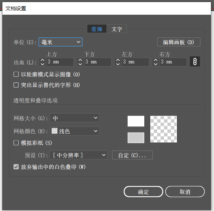Uncheck discard white overprint in output
Viewport: 214px width, 211px height.
(x=16, y=167)
